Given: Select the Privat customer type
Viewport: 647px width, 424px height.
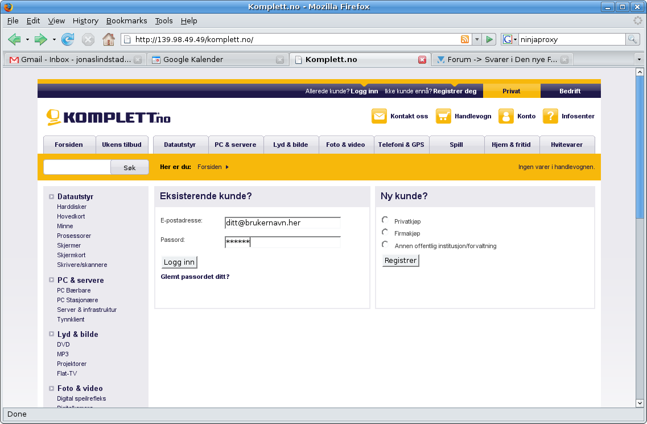Looking at the screenshot, I should [x=512, y=91].
